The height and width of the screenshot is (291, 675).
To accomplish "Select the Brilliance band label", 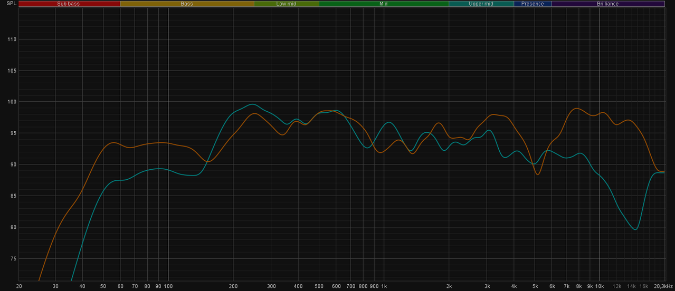I will click(608, 4).
